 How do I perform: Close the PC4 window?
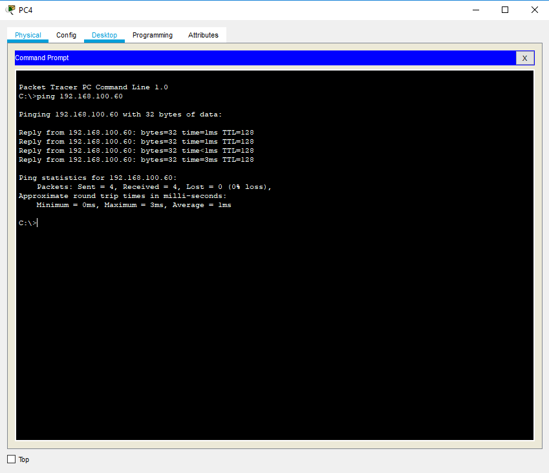pos(534,10)
